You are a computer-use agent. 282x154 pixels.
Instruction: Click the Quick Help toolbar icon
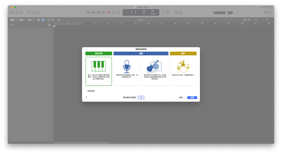tap(21, 13)
